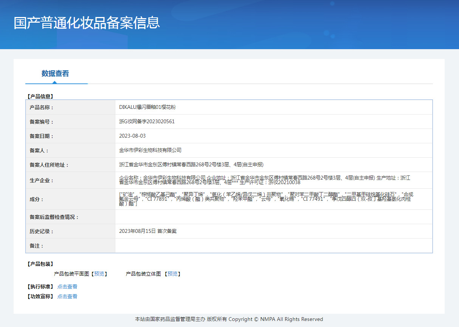
Task: Select filing number 浙G妆网备字2023020561
Action: point(147,121)
